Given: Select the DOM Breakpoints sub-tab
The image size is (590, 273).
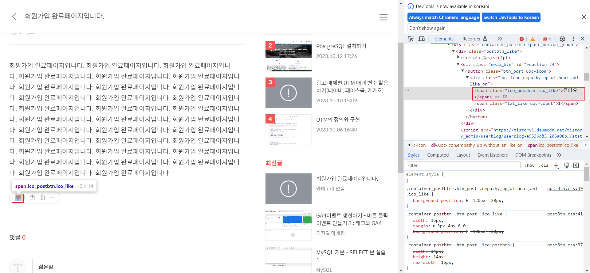Looking at the screenshot, I should 533,155.
